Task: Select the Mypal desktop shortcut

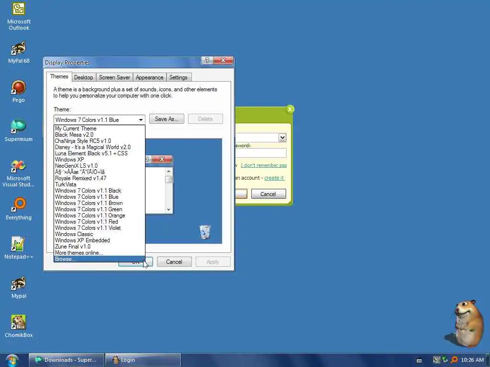Action: [19, 287]
